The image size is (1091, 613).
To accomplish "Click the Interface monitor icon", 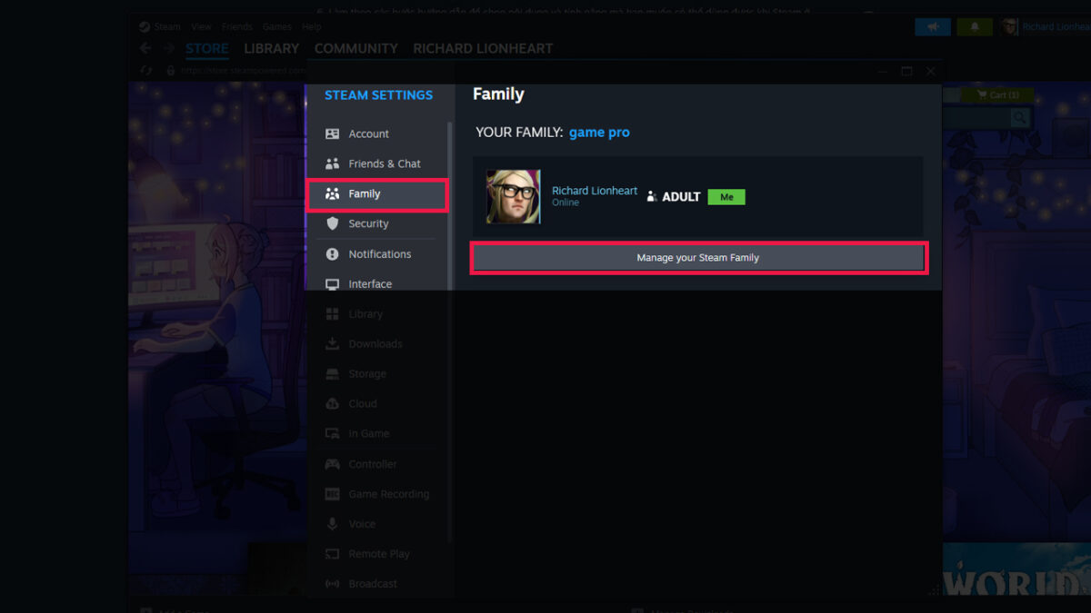I will (x=332, y=284).
